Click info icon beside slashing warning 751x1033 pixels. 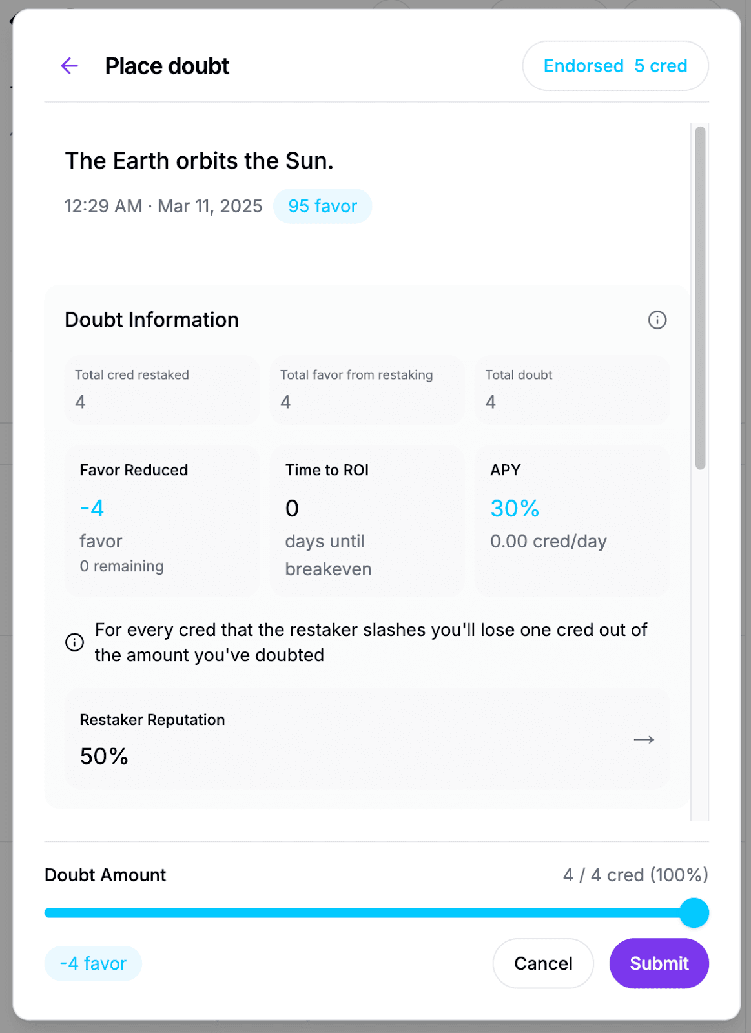[74, 642]
